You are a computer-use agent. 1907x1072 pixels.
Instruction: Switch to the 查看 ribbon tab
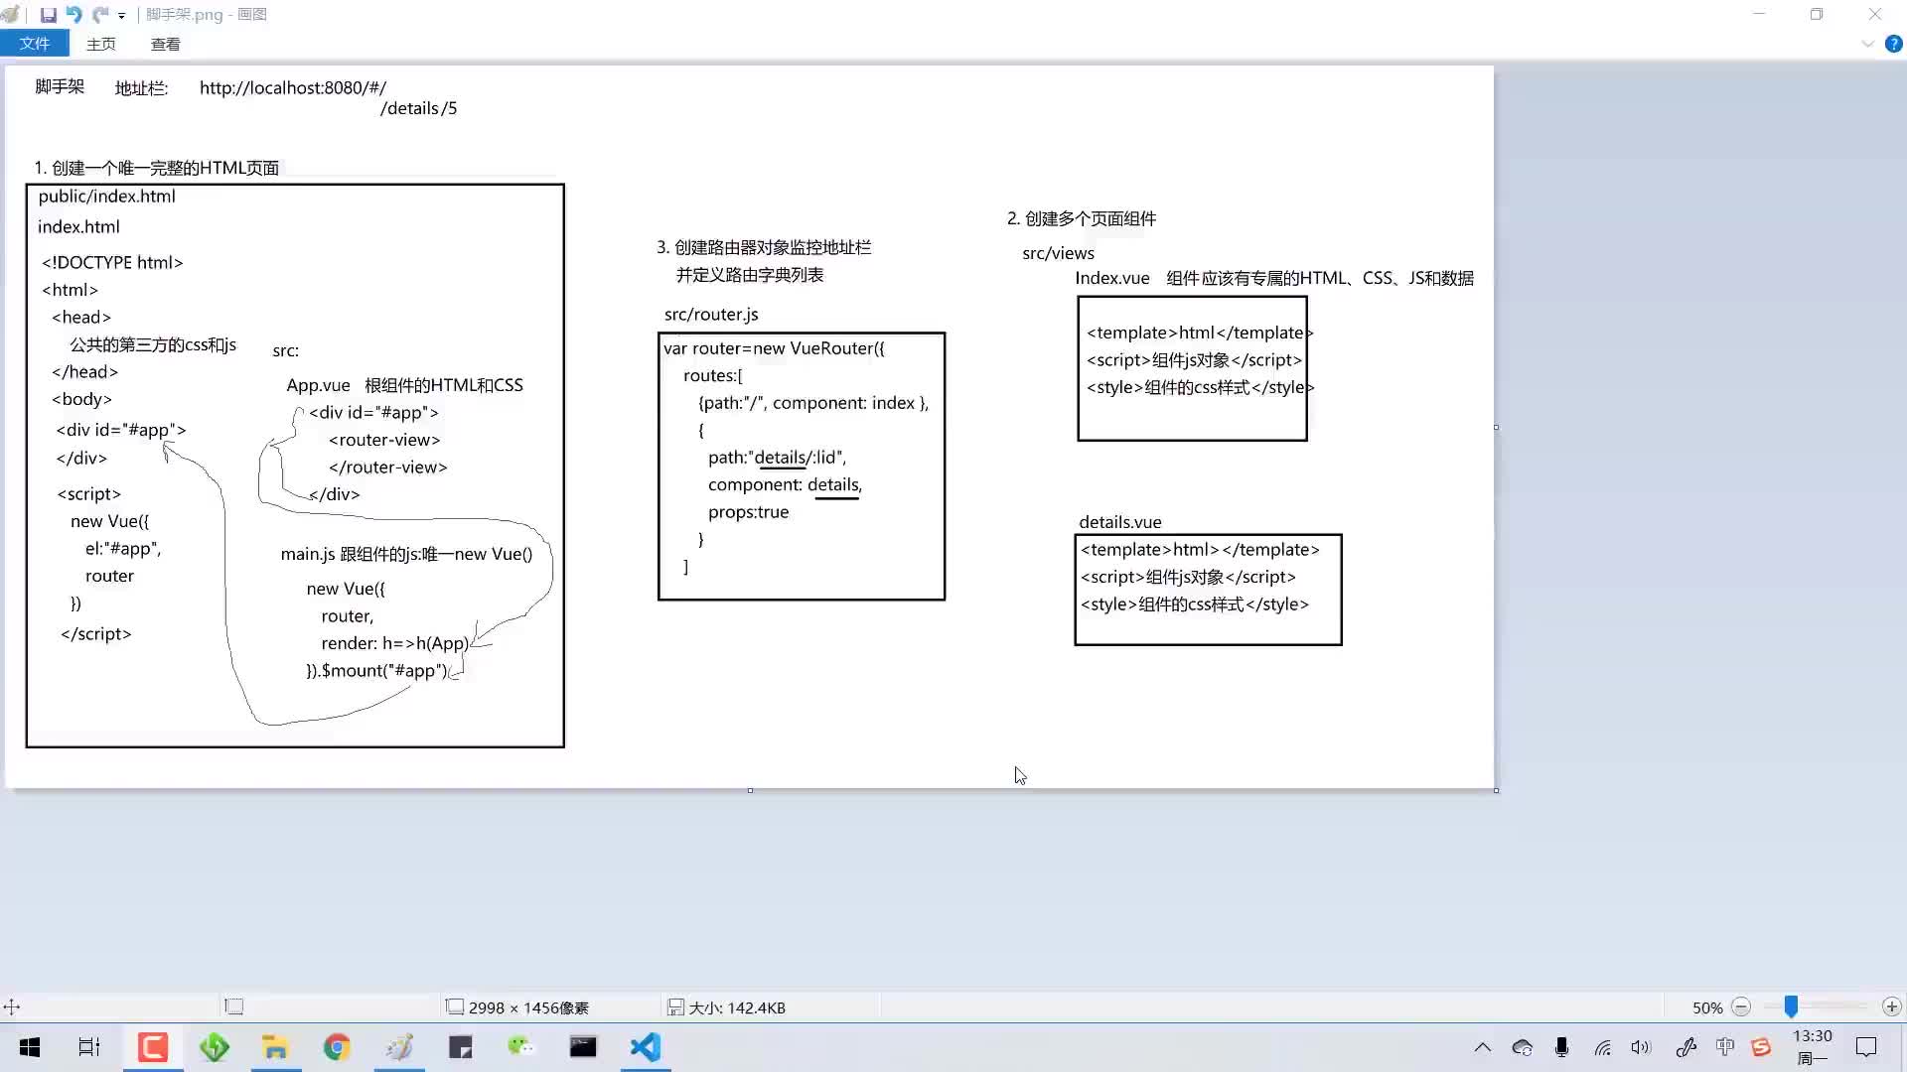[x=165, y=44]
